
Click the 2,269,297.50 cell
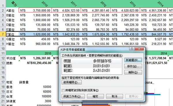[125, 20]
